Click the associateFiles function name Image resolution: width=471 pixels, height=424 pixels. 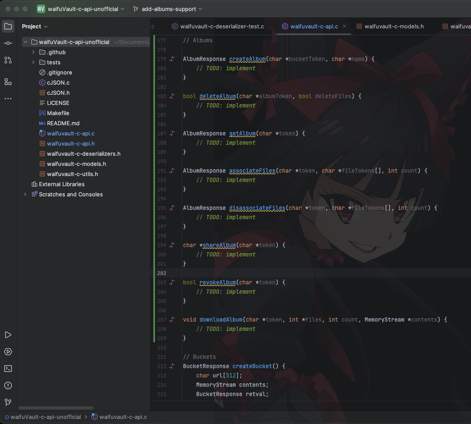click(252, 171)
